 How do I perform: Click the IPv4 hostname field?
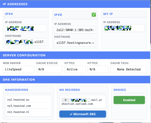(26, 42)
